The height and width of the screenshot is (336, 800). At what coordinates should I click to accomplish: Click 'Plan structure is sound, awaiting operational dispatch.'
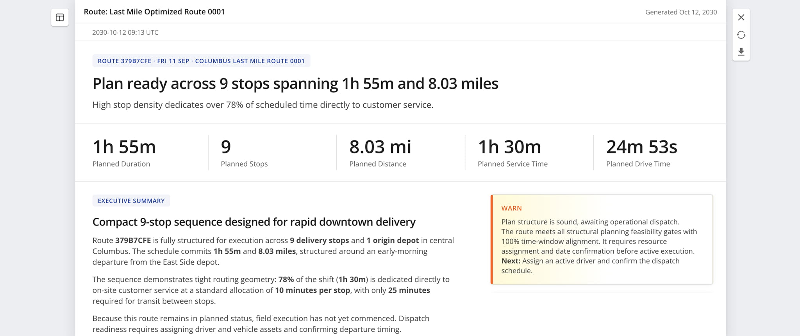pyautogui.click(x=590, y=222)
